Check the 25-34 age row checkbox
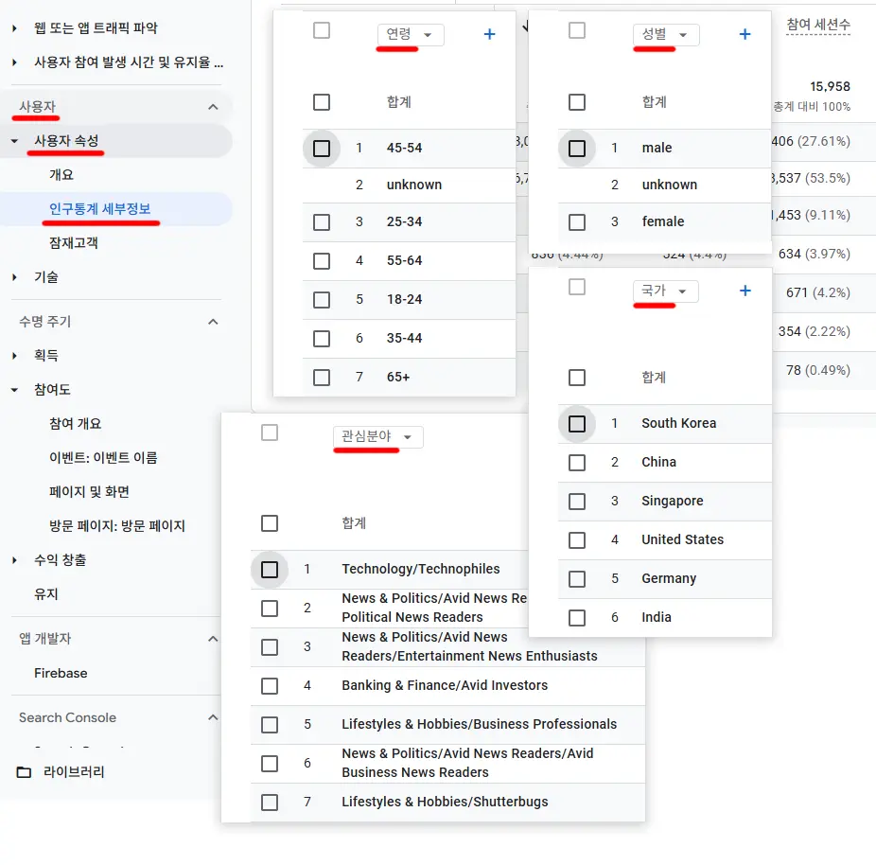 (322, 222)
